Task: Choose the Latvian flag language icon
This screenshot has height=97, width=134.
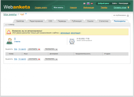Action: (92, 4)
